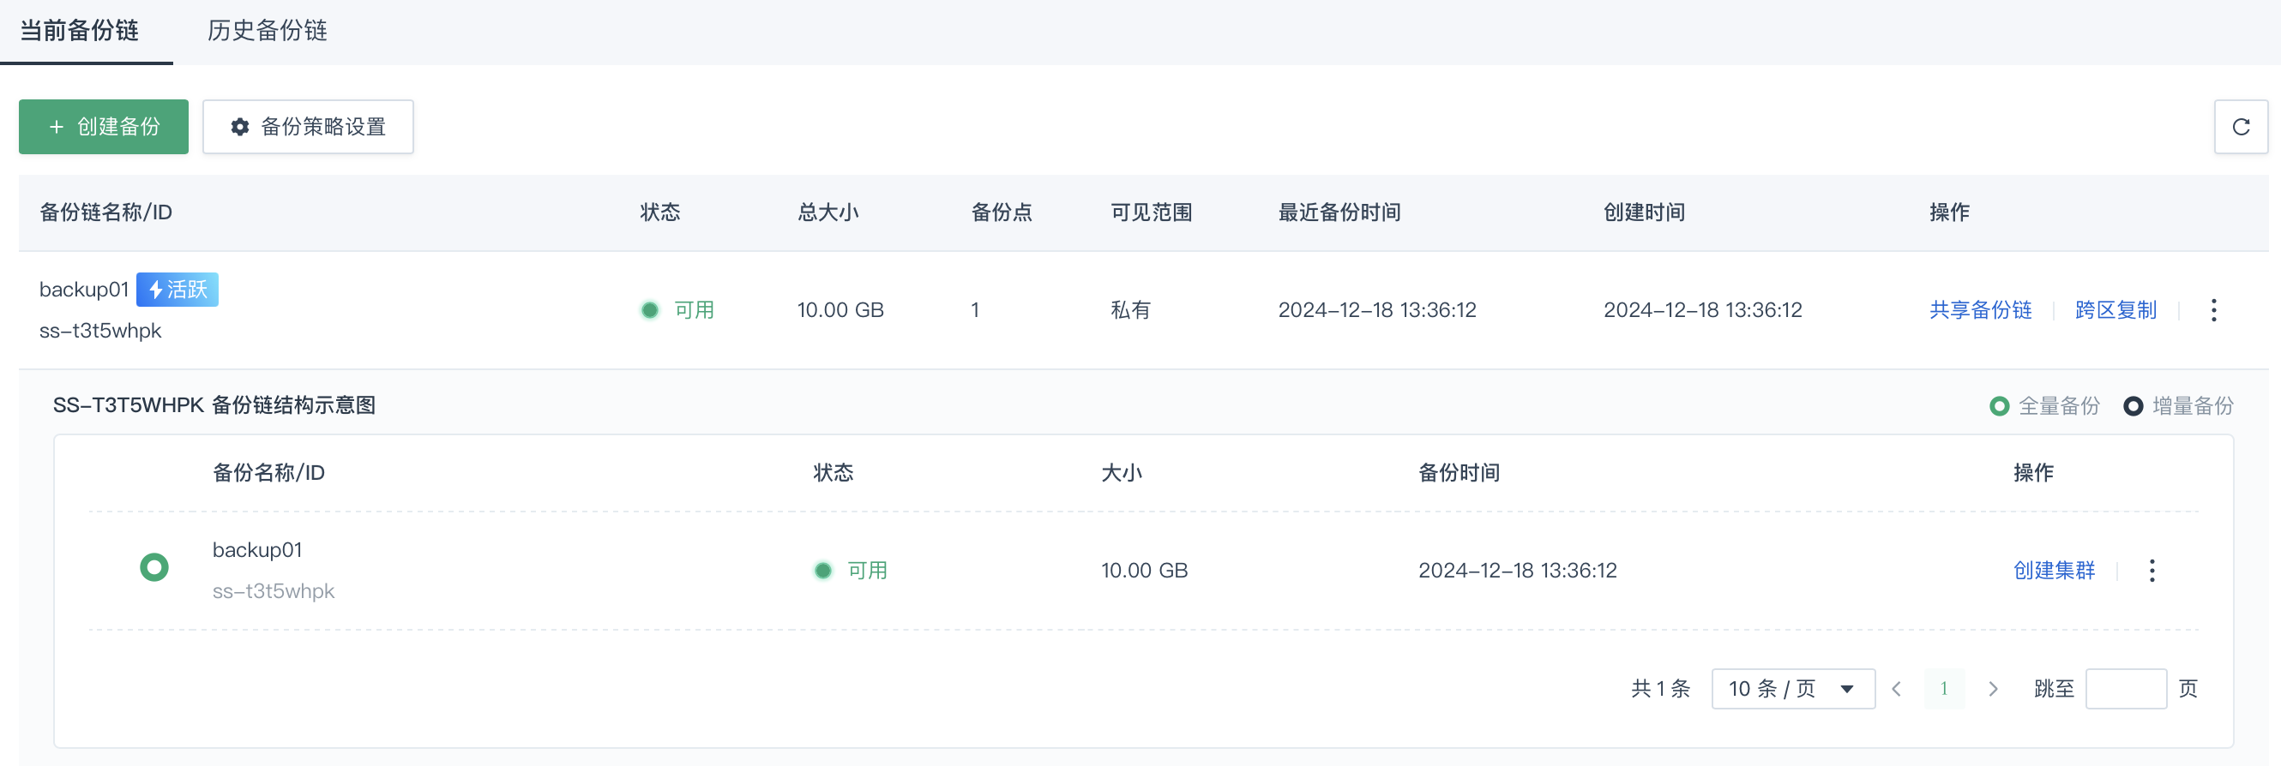Image resolution: width=2281 pixels, height=766 pixels.
Task: Open more actions menu beside 创建集群
Action: (x=2152, y=571)
